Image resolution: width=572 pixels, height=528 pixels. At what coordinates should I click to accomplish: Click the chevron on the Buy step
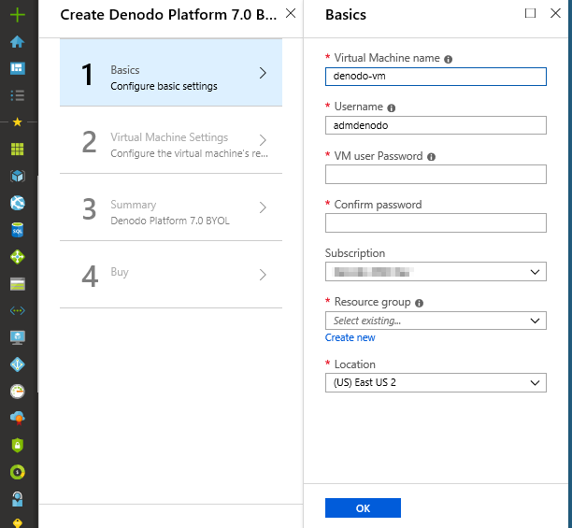click(263, 275)
